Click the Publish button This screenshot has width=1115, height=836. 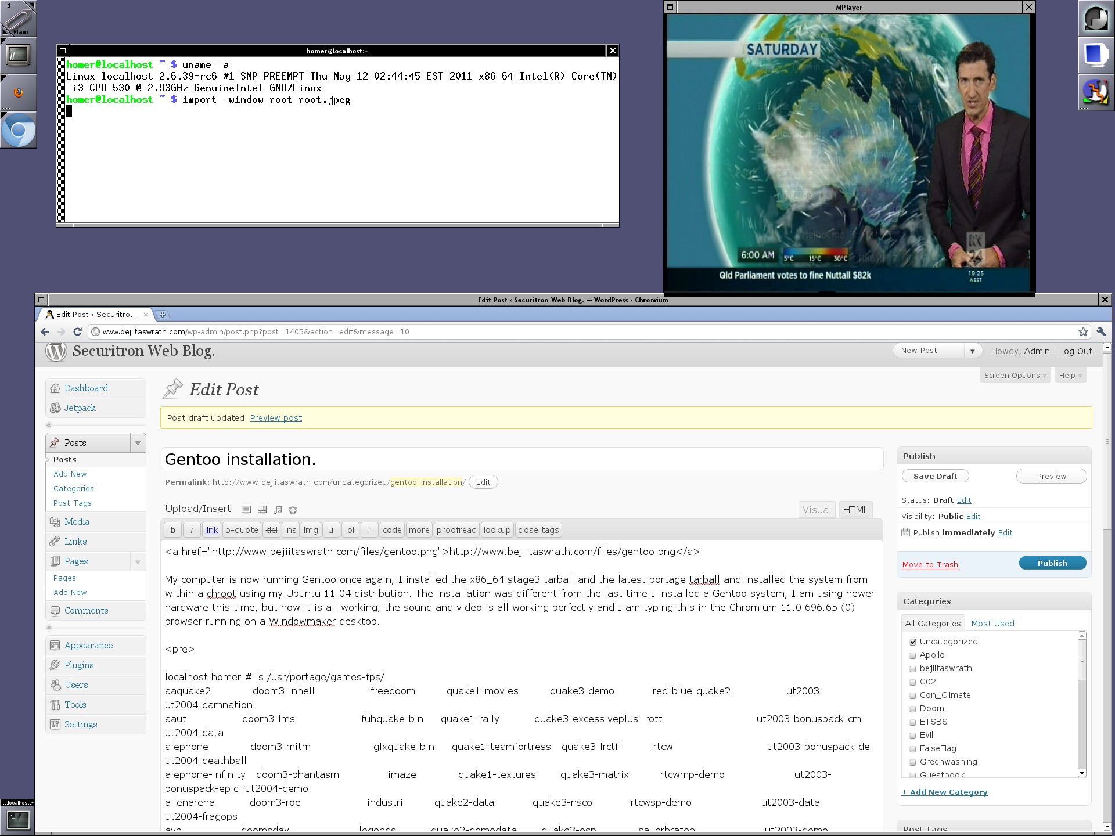1052,563
